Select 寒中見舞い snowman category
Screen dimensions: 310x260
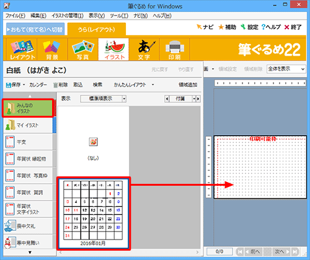click(28, 242)
